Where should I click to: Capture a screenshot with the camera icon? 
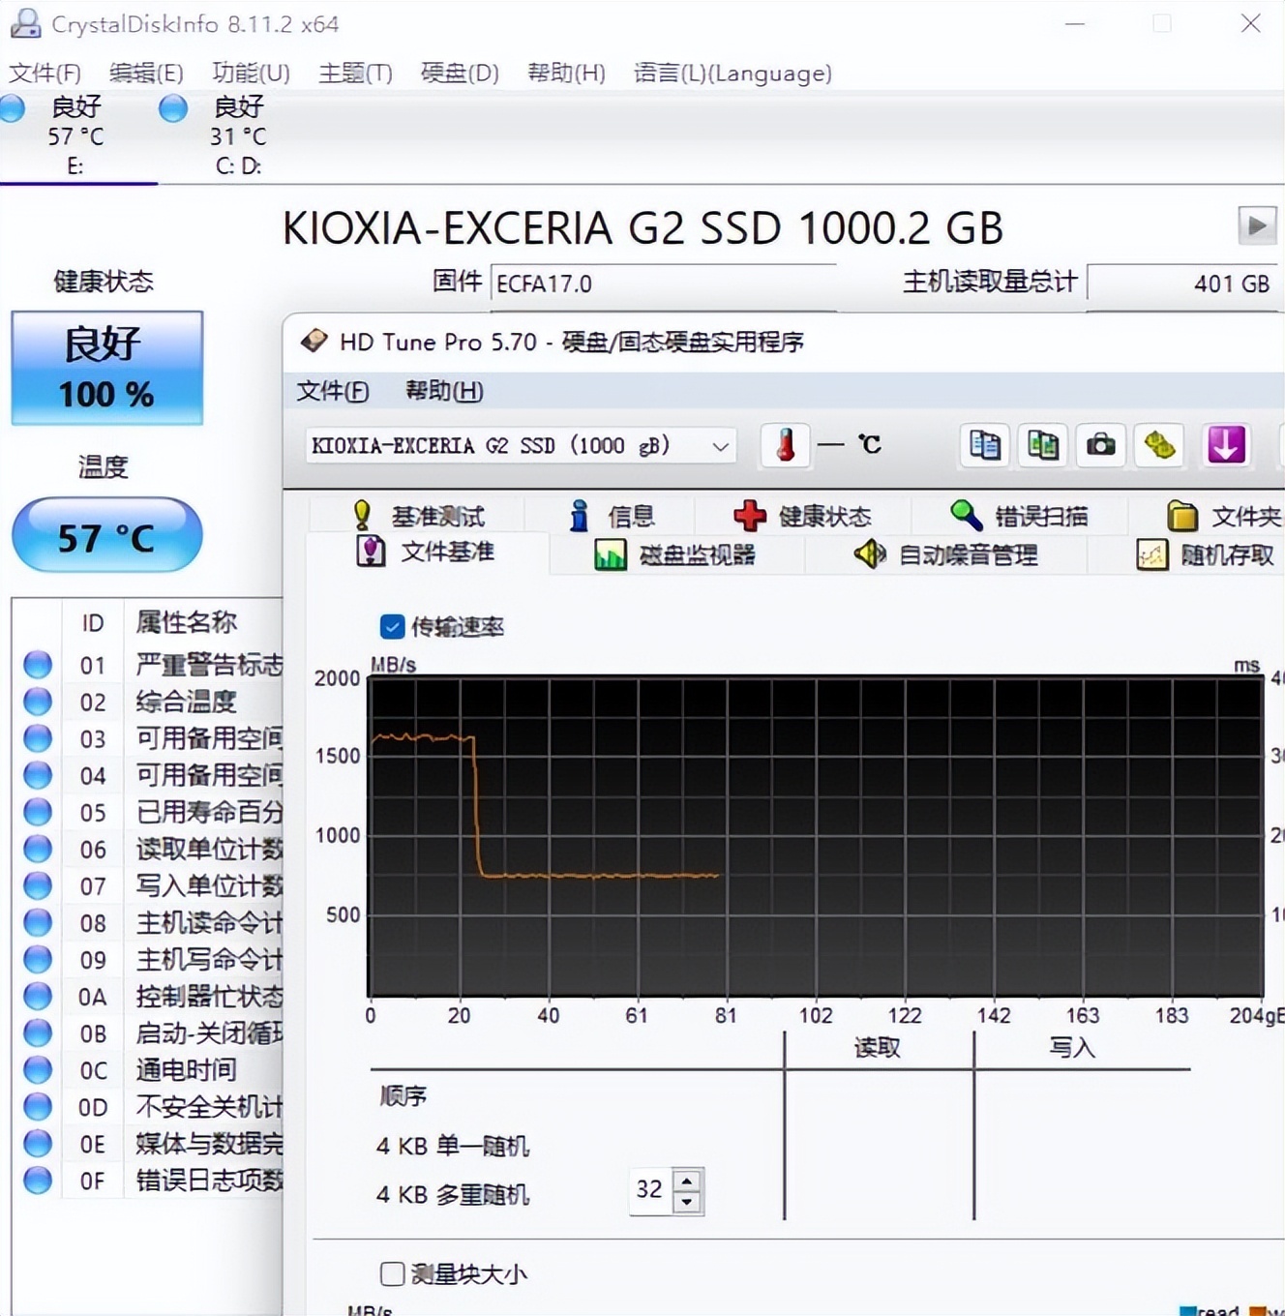pyautogui.click(x=1100, y=445)
